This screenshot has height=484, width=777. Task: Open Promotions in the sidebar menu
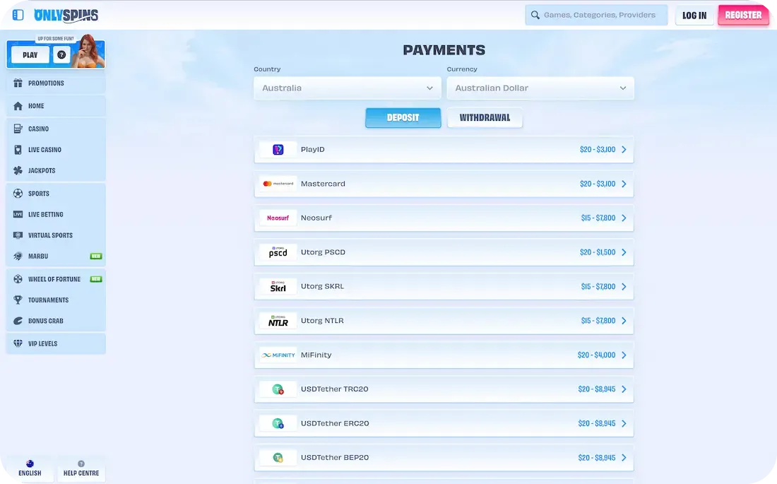tap(56, 83)
